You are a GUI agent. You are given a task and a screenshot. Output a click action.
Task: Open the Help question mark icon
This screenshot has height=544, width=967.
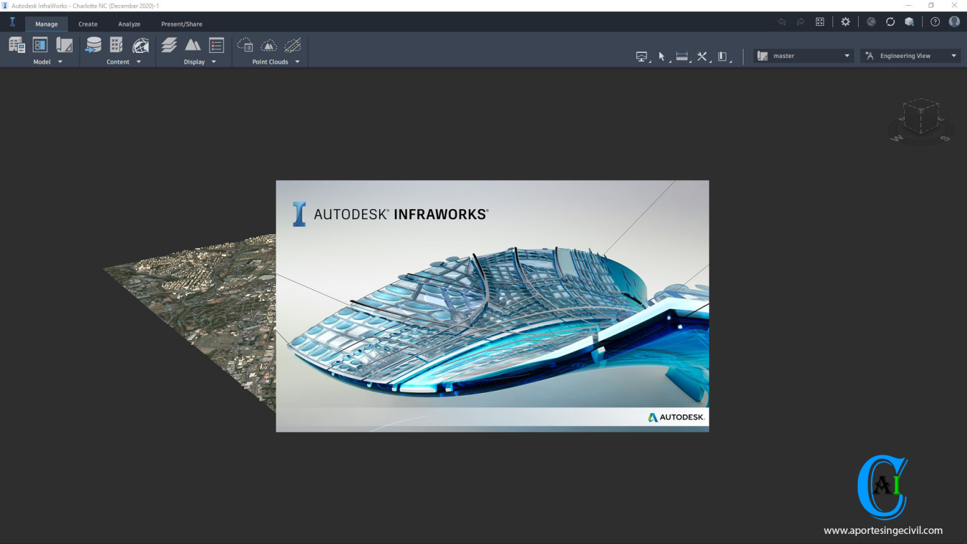click(x=935, y=21)
